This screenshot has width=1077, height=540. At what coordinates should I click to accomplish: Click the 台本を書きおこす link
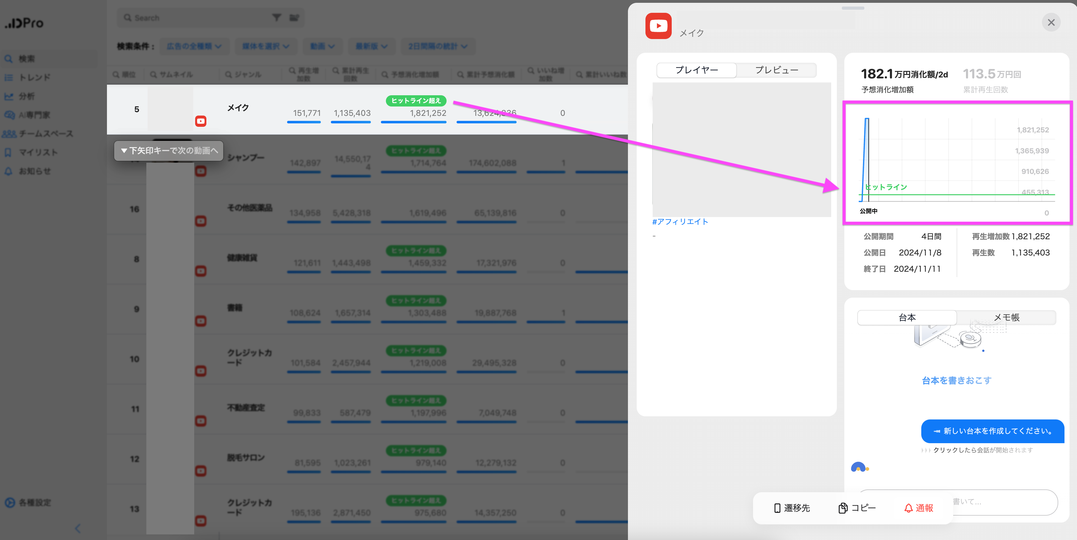(957, 380)
